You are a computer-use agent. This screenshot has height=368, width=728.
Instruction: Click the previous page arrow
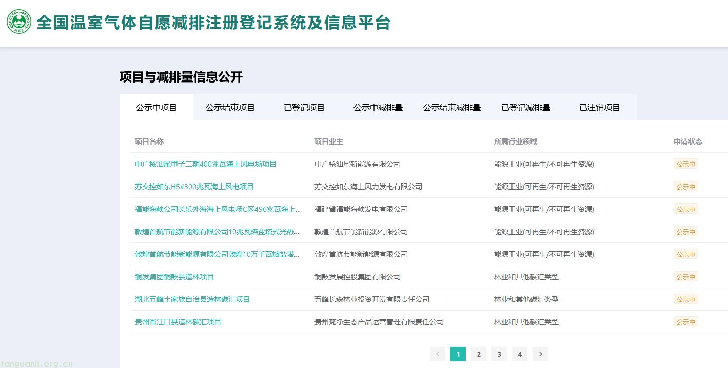coord(438,354)
